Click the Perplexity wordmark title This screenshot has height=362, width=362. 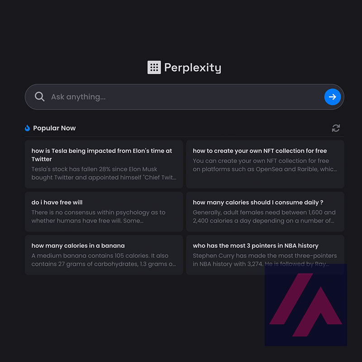click(193, 67)
